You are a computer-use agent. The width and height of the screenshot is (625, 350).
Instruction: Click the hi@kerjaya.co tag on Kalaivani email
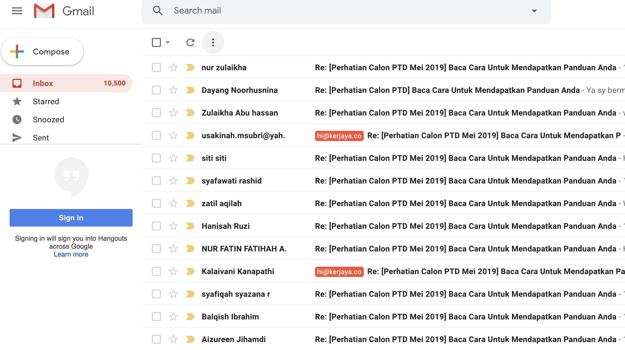coord(339,271)
